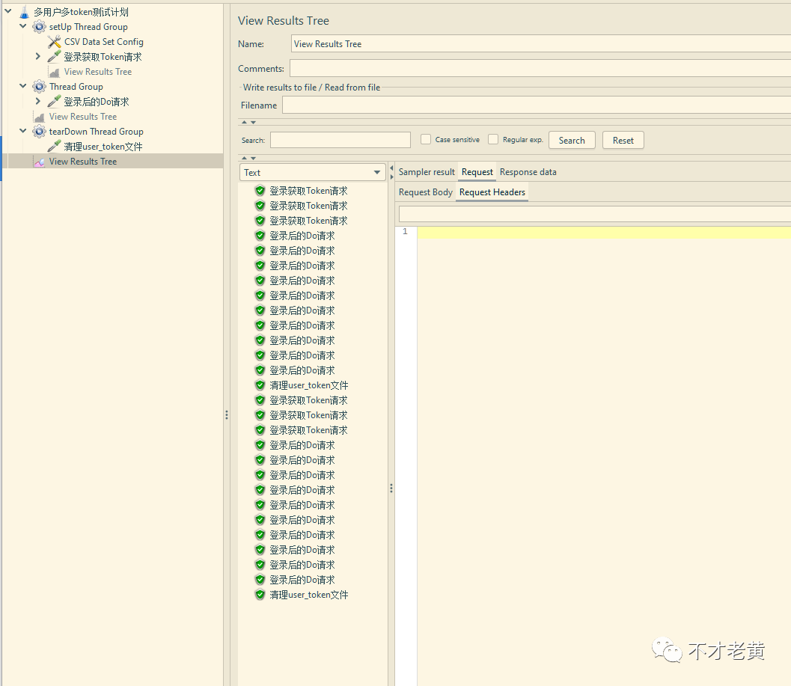Select the Thread Group label in tree
Screen dimensions: 791x686
coord(76,87)
